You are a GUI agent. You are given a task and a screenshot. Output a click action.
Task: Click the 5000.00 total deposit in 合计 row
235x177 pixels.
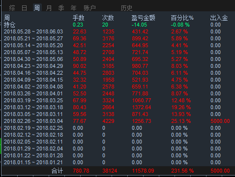[220, 171]
